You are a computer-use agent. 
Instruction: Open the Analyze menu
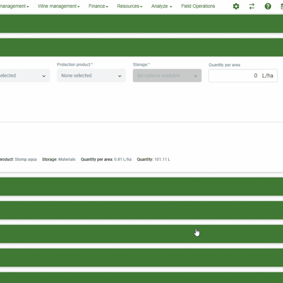(x=162, y=6)
